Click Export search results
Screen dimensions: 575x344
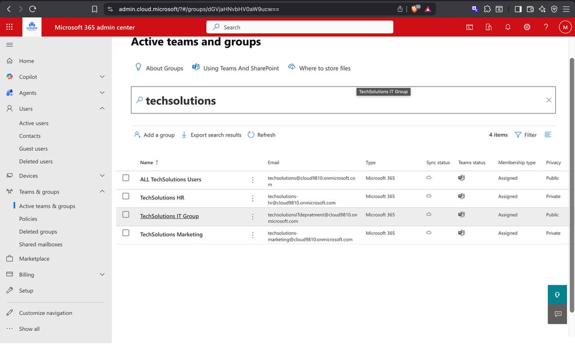pos(211,135)
